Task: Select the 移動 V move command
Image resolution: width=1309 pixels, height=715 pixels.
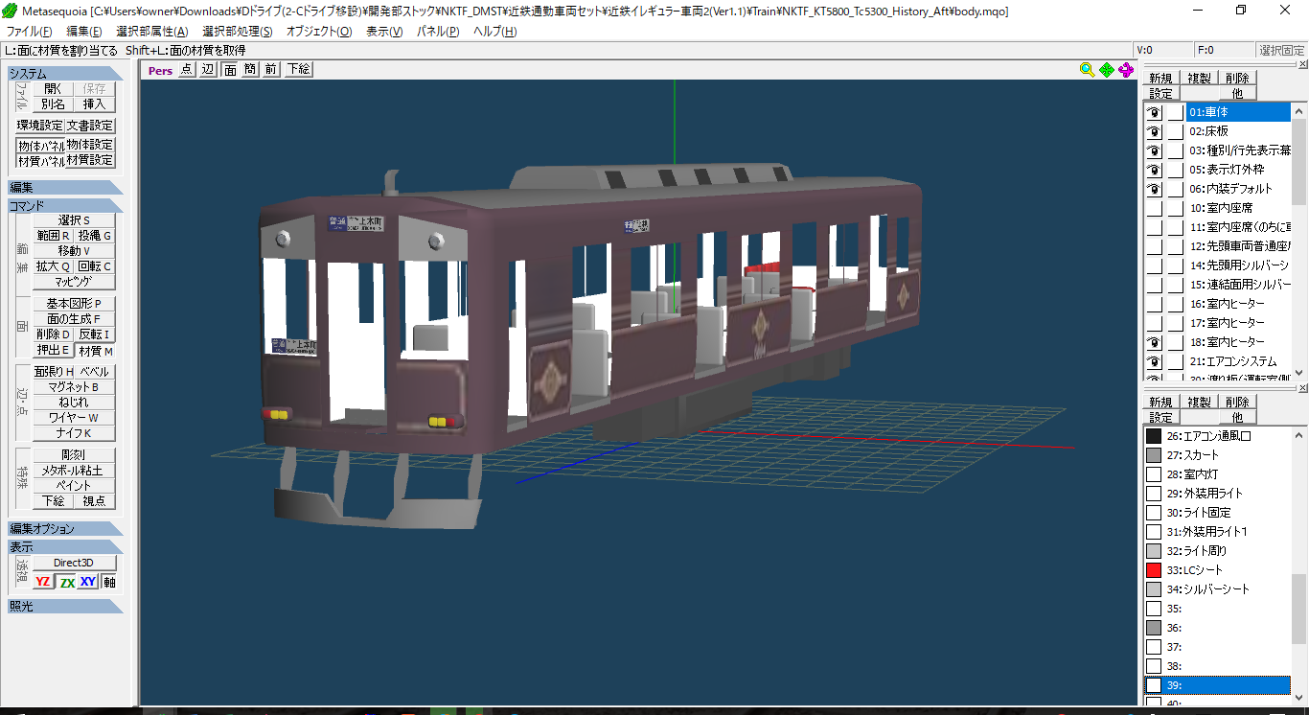Action: click(x=74, y=251)
